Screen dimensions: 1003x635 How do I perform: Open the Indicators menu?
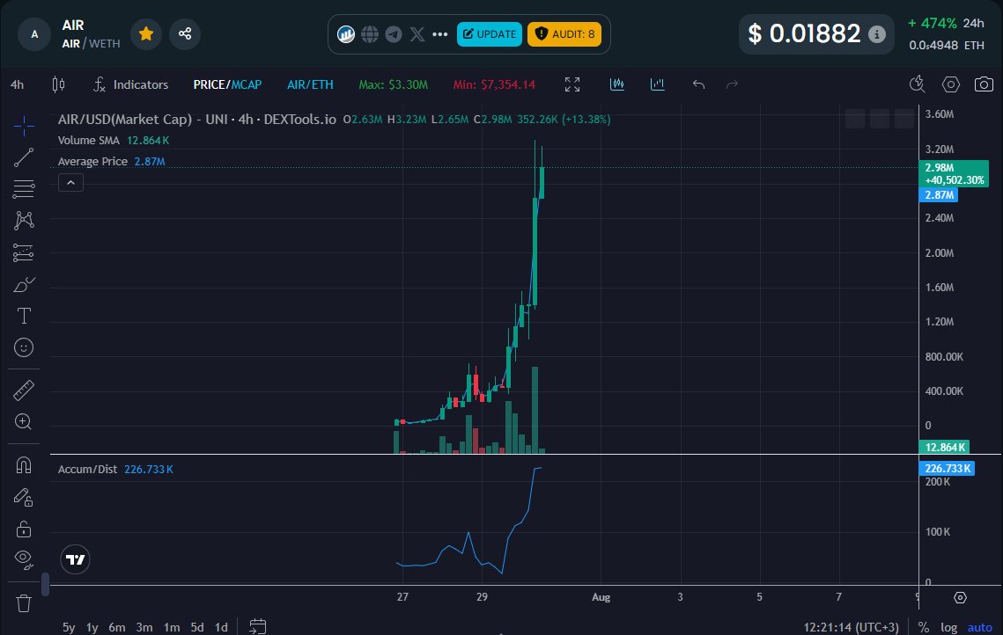point(131,84)
